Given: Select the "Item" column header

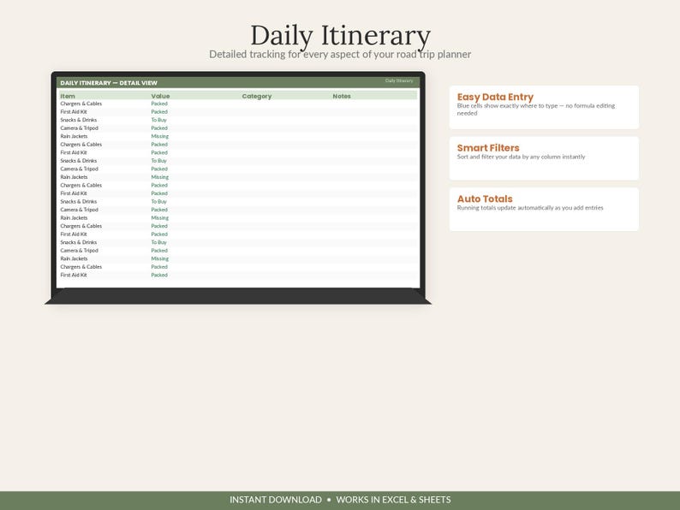Looking at the screenshot, I should 68,96.
